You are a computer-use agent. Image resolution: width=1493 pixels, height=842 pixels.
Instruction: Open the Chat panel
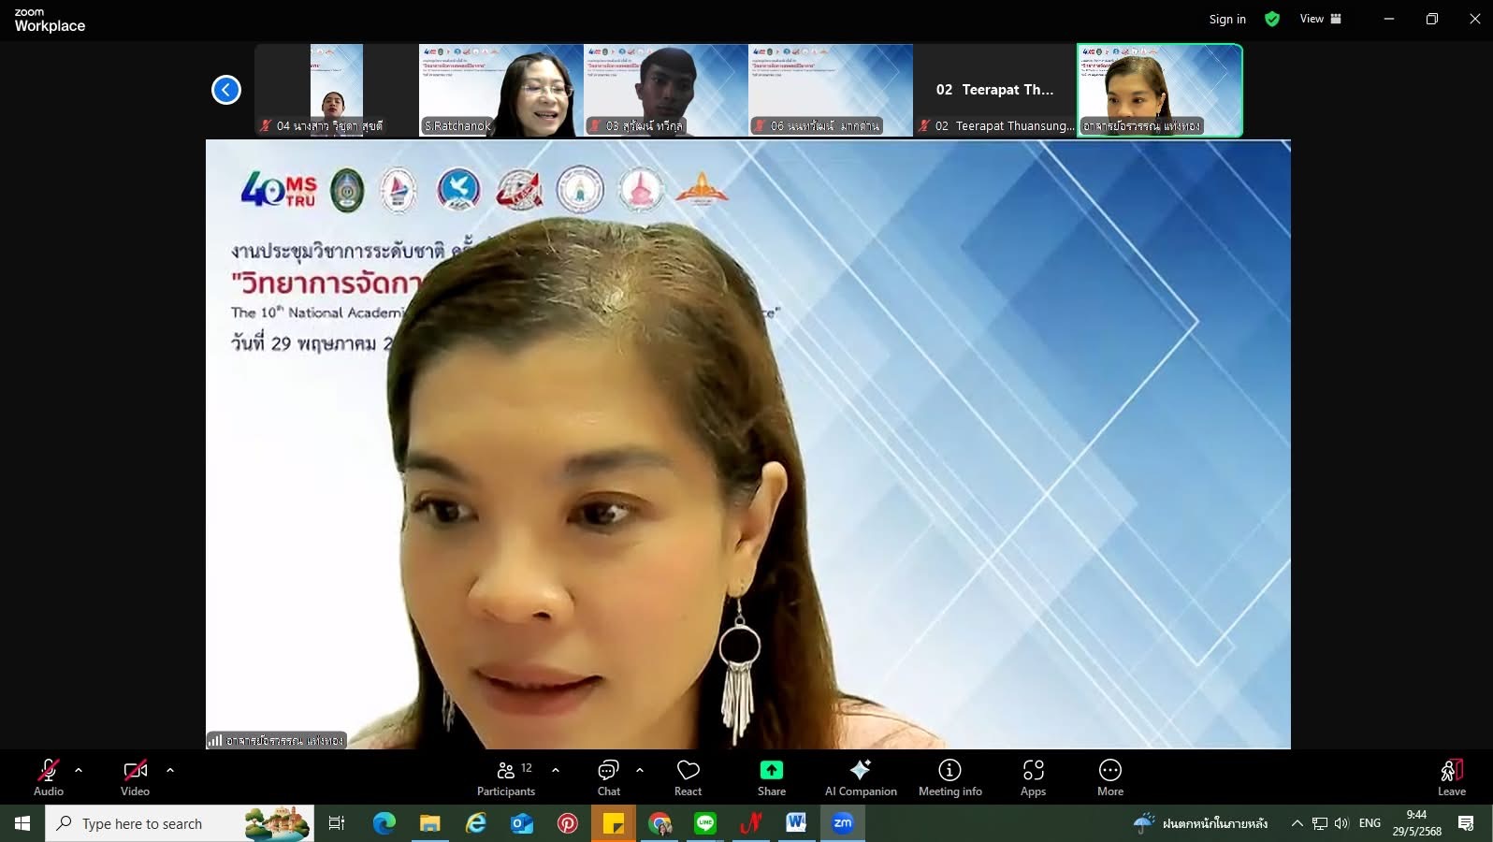click(x=608, y=777)
